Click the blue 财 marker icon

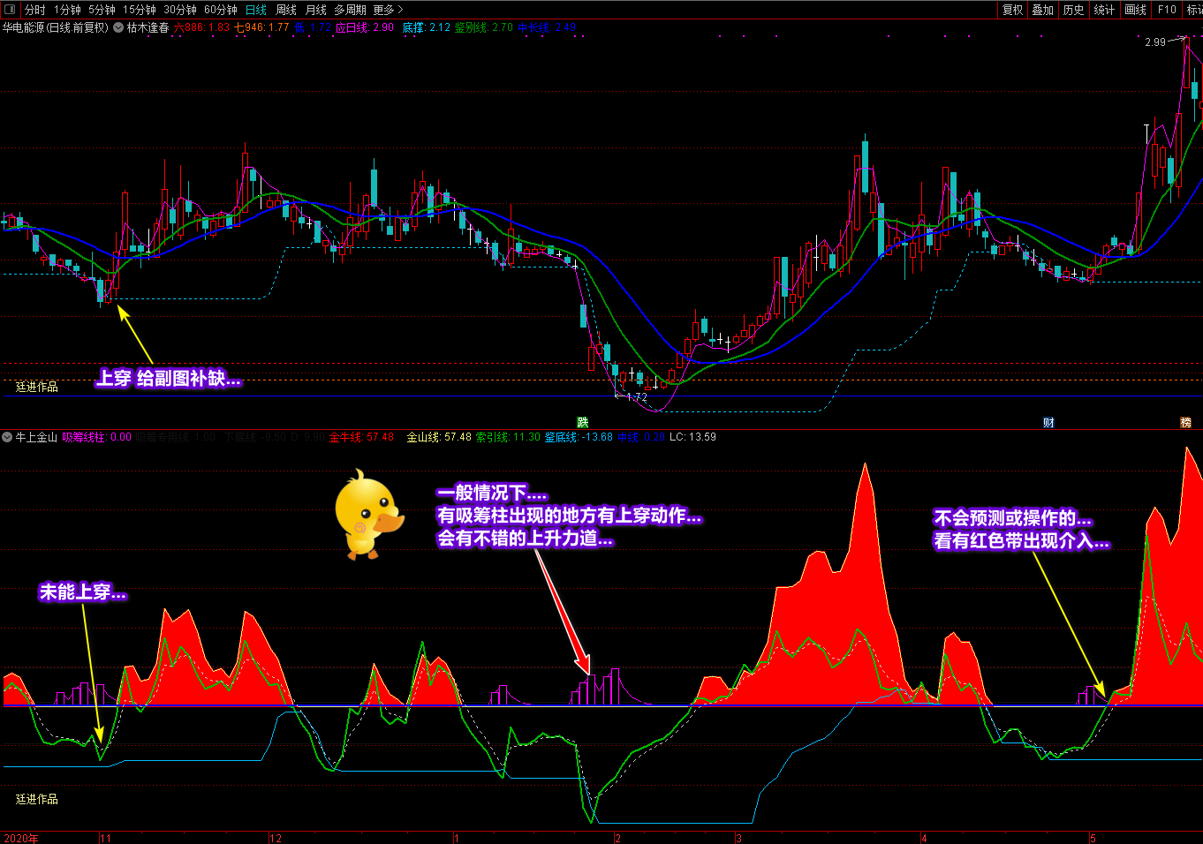[1048, 423]
